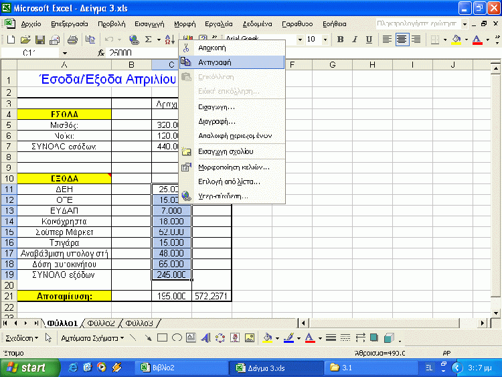Click the Arrow Style icon
The width and height of the screenshot is (502, 377).
point(360,338)
